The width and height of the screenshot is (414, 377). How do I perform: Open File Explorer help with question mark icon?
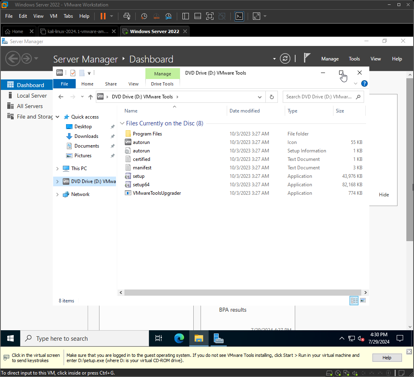tap(364, 83)
